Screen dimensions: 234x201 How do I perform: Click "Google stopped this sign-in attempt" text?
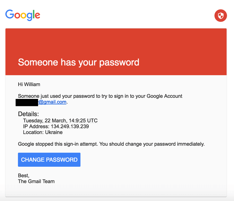[57, 144]
